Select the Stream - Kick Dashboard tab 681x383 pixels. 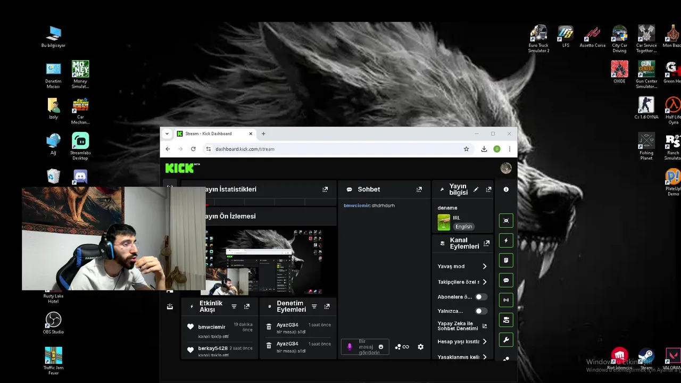tap(214, 134)
